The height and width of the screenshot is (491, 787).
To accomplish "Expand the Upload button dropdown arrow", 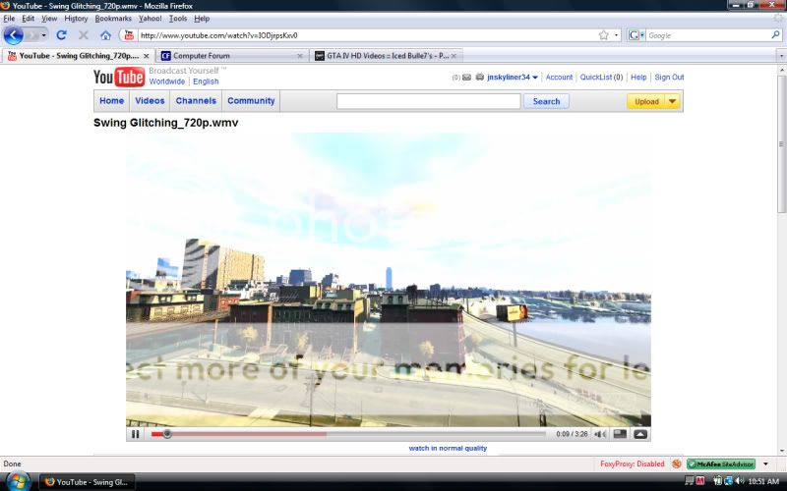I will [x=672, y=101].
